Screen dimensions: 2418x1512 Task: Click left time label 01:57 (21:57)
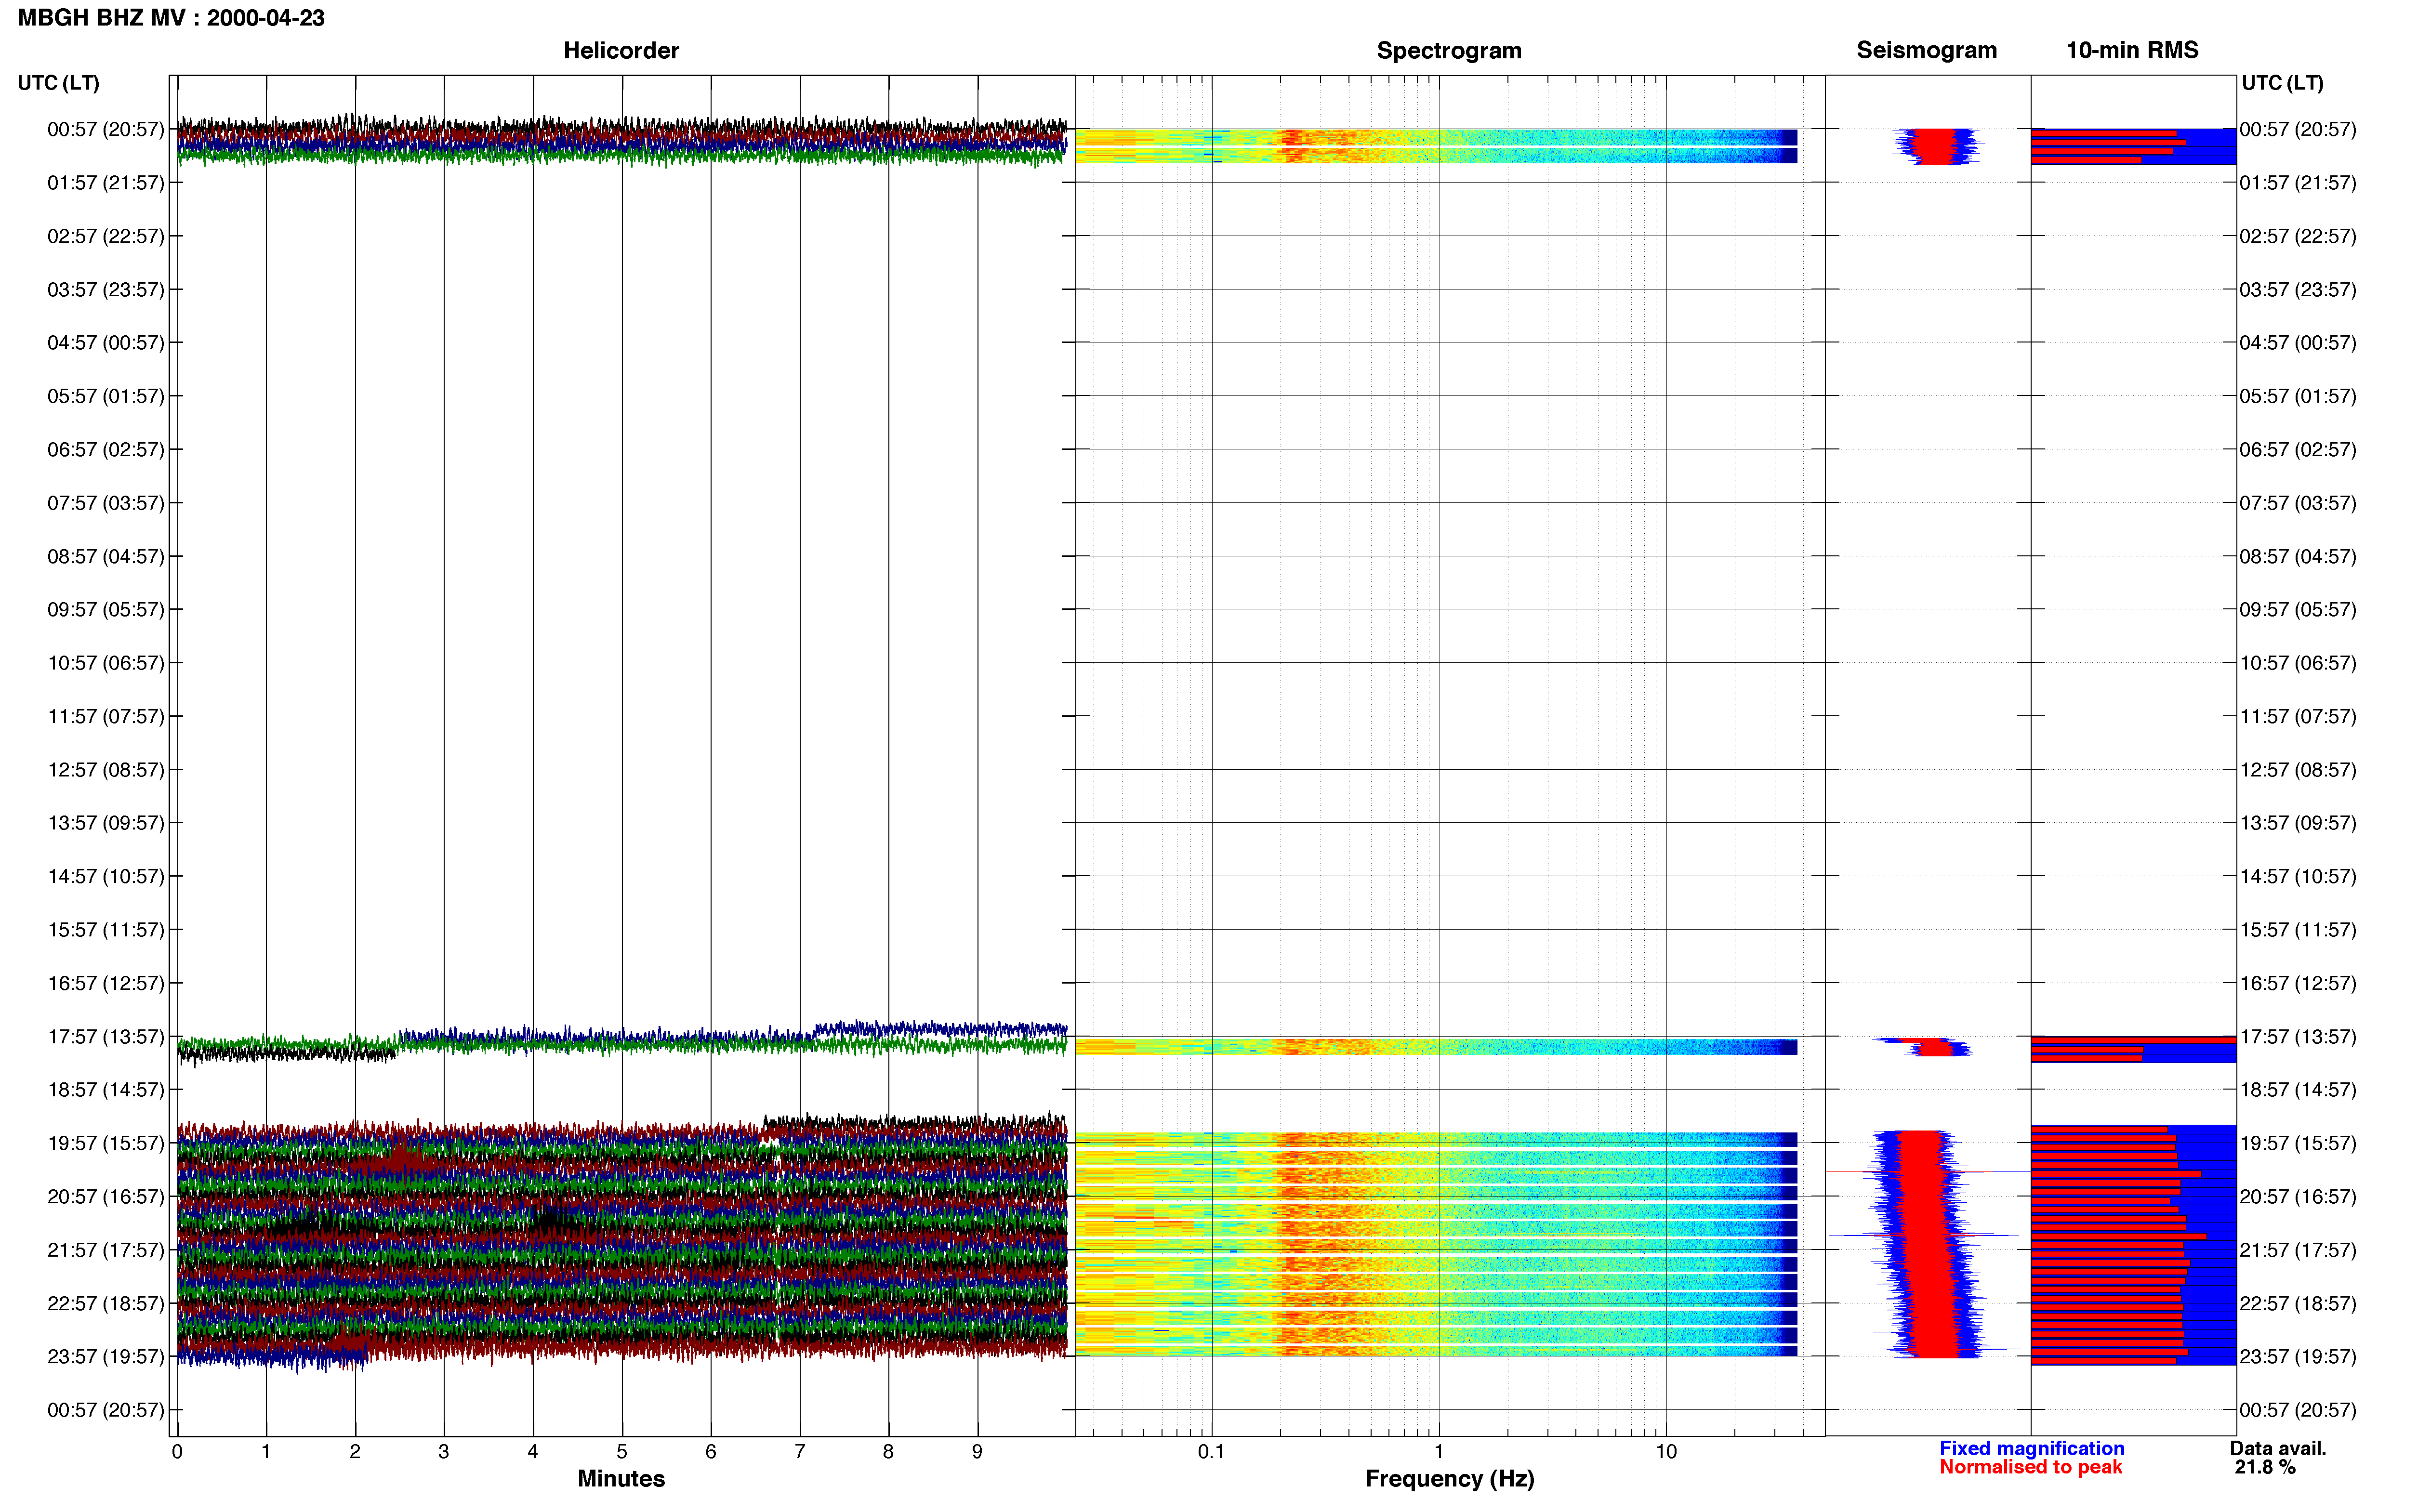[x=106, y=183]
